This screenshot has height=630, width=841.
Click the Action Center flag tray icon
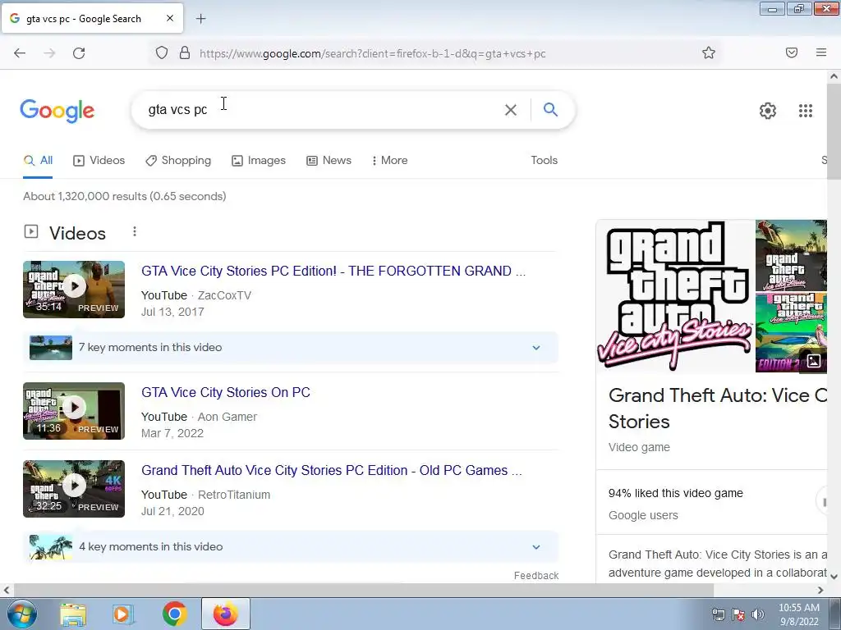tap(738, 614)
